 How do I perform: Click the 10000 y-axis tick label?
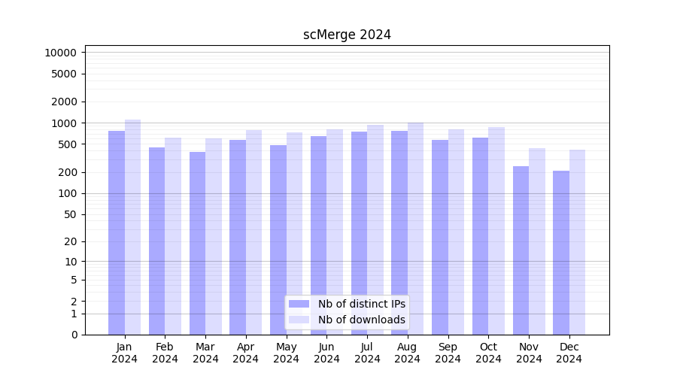60,53
